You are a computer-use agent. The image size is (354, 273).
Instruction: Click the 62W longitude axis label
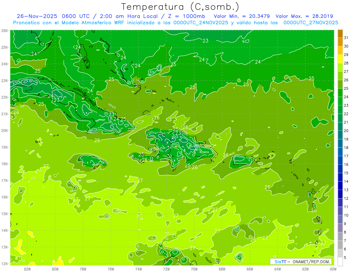[305, 269]
